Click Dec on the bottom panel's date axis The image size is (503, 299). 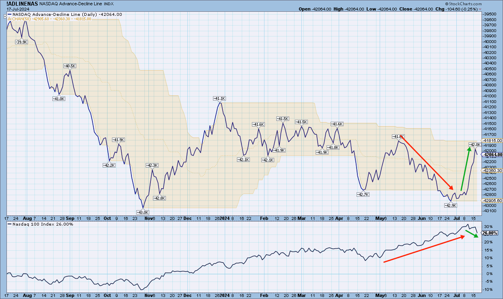pyautogui.click(x=187, y=296)
